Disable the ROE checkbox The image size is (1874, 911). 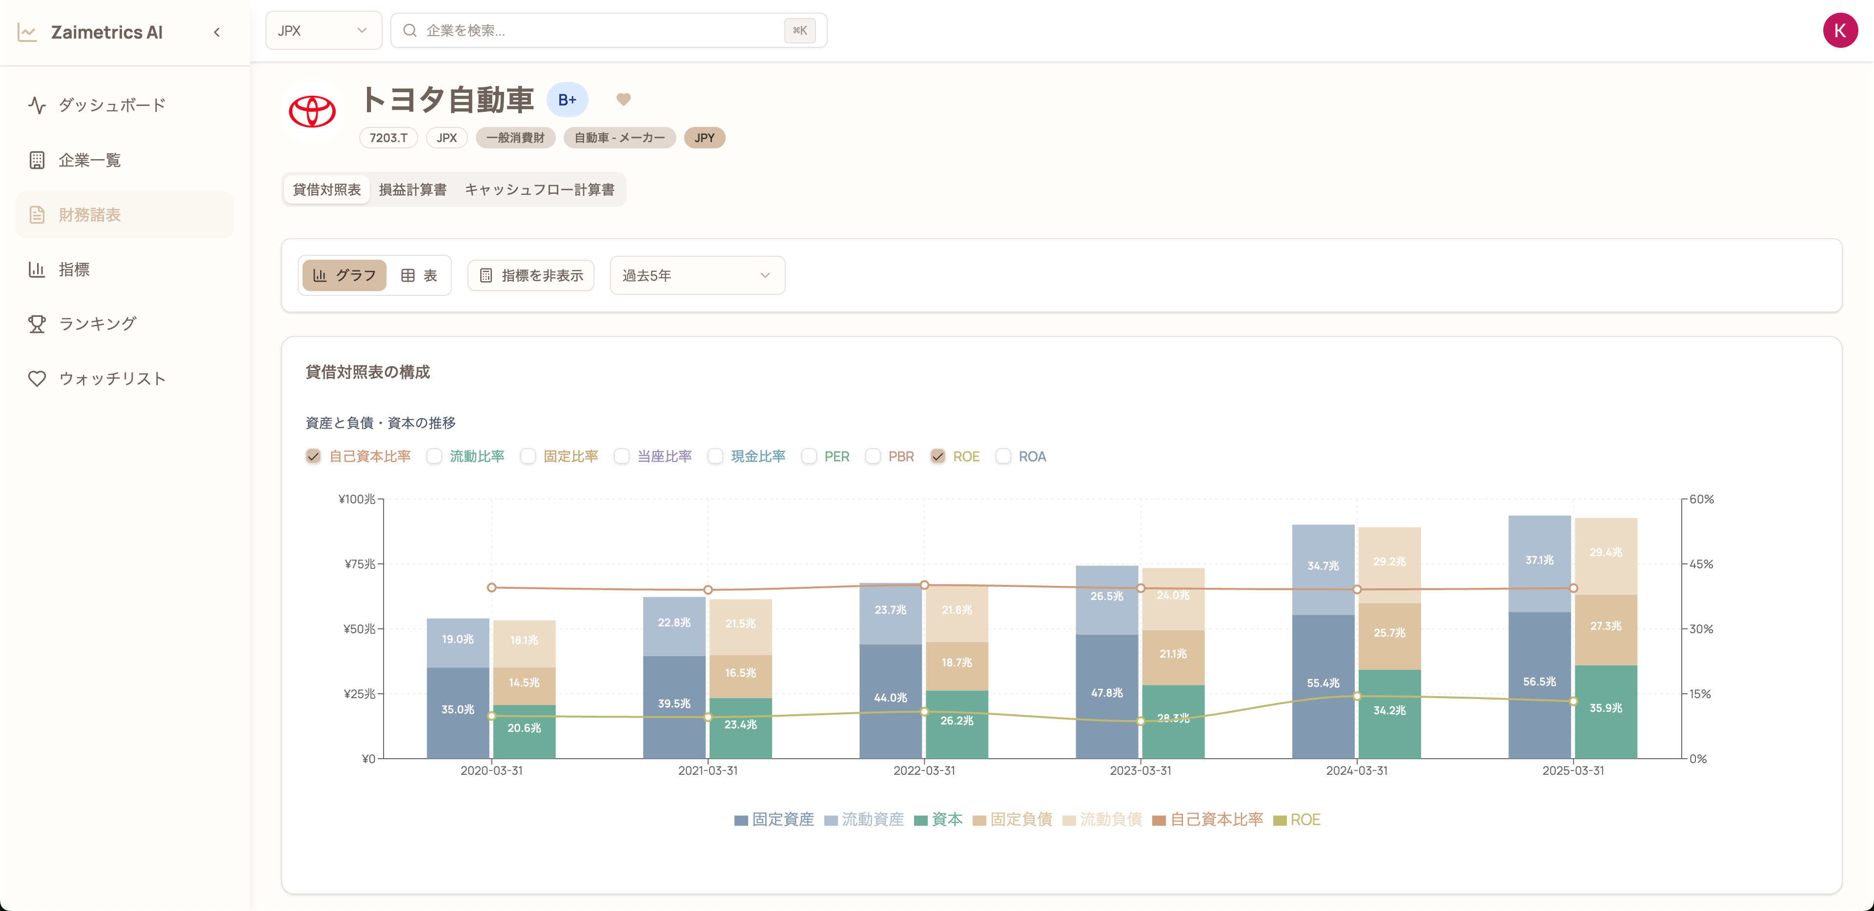tap(937, 456)
